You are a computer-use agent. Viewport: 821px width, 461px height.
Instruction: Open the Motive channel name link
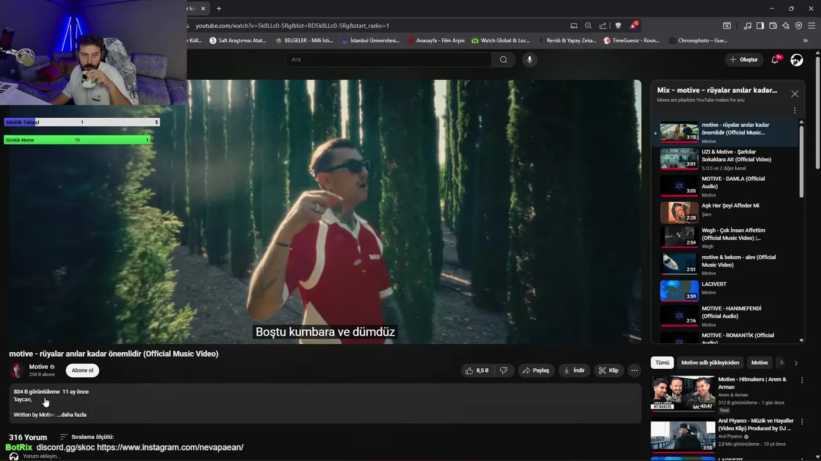point(38,367)
